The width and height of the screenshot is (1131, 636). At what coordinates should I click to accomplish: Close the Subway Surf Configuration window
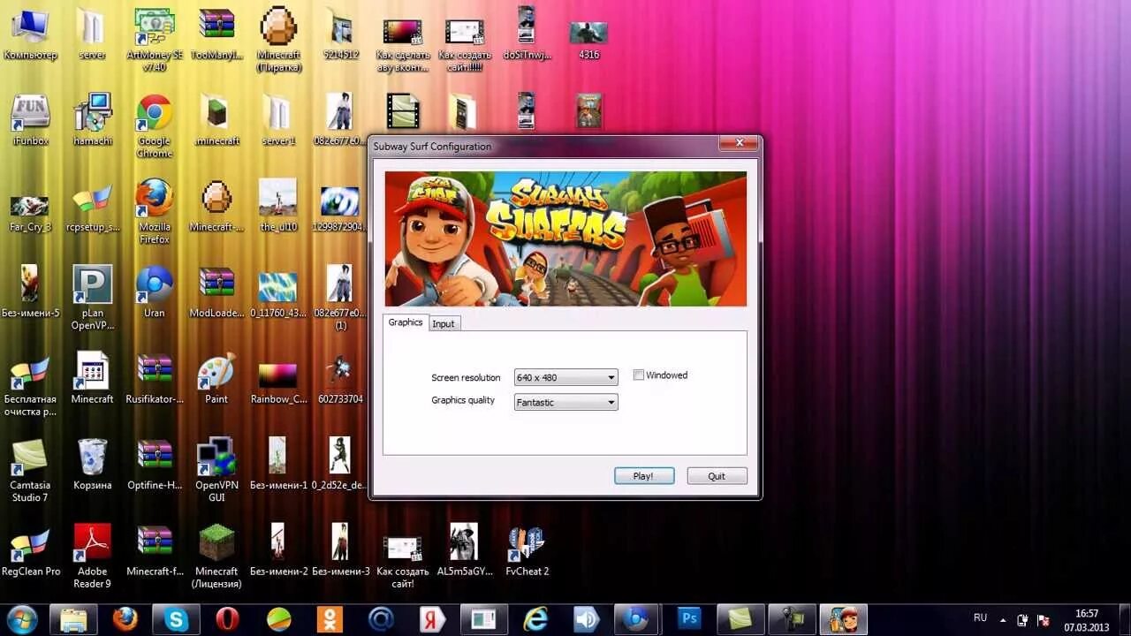(739, 143)
